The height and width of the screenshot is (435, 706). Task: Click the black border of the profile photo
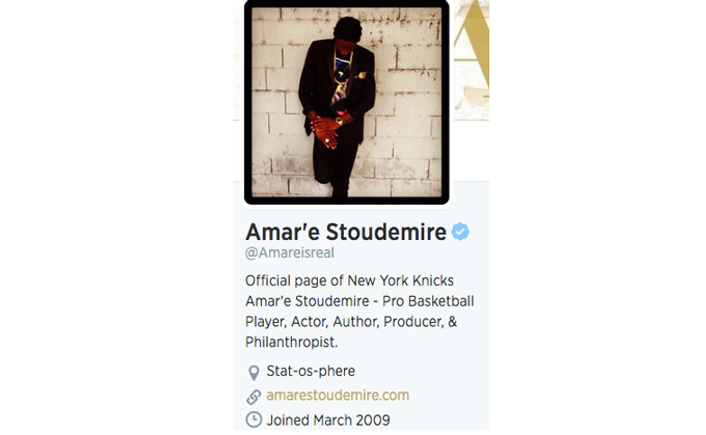click(248, 102)
